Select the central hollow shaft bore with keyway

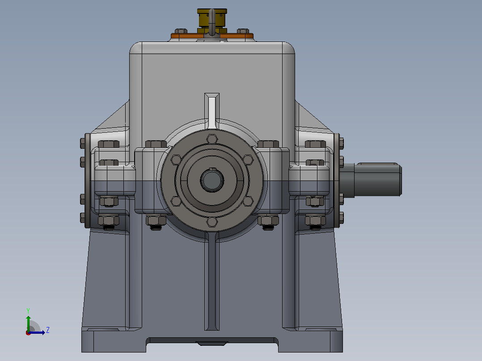tap(212, 180)
